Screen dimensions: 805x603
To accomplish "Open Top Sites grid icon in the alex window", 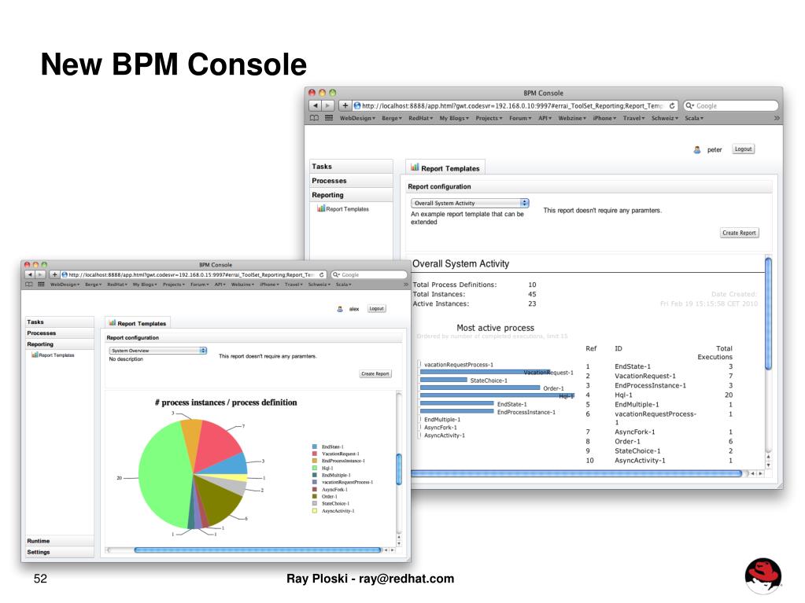I will (x=41, y=284).
